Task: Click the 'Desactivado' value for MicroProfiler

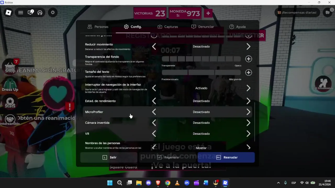Action: 201,112
